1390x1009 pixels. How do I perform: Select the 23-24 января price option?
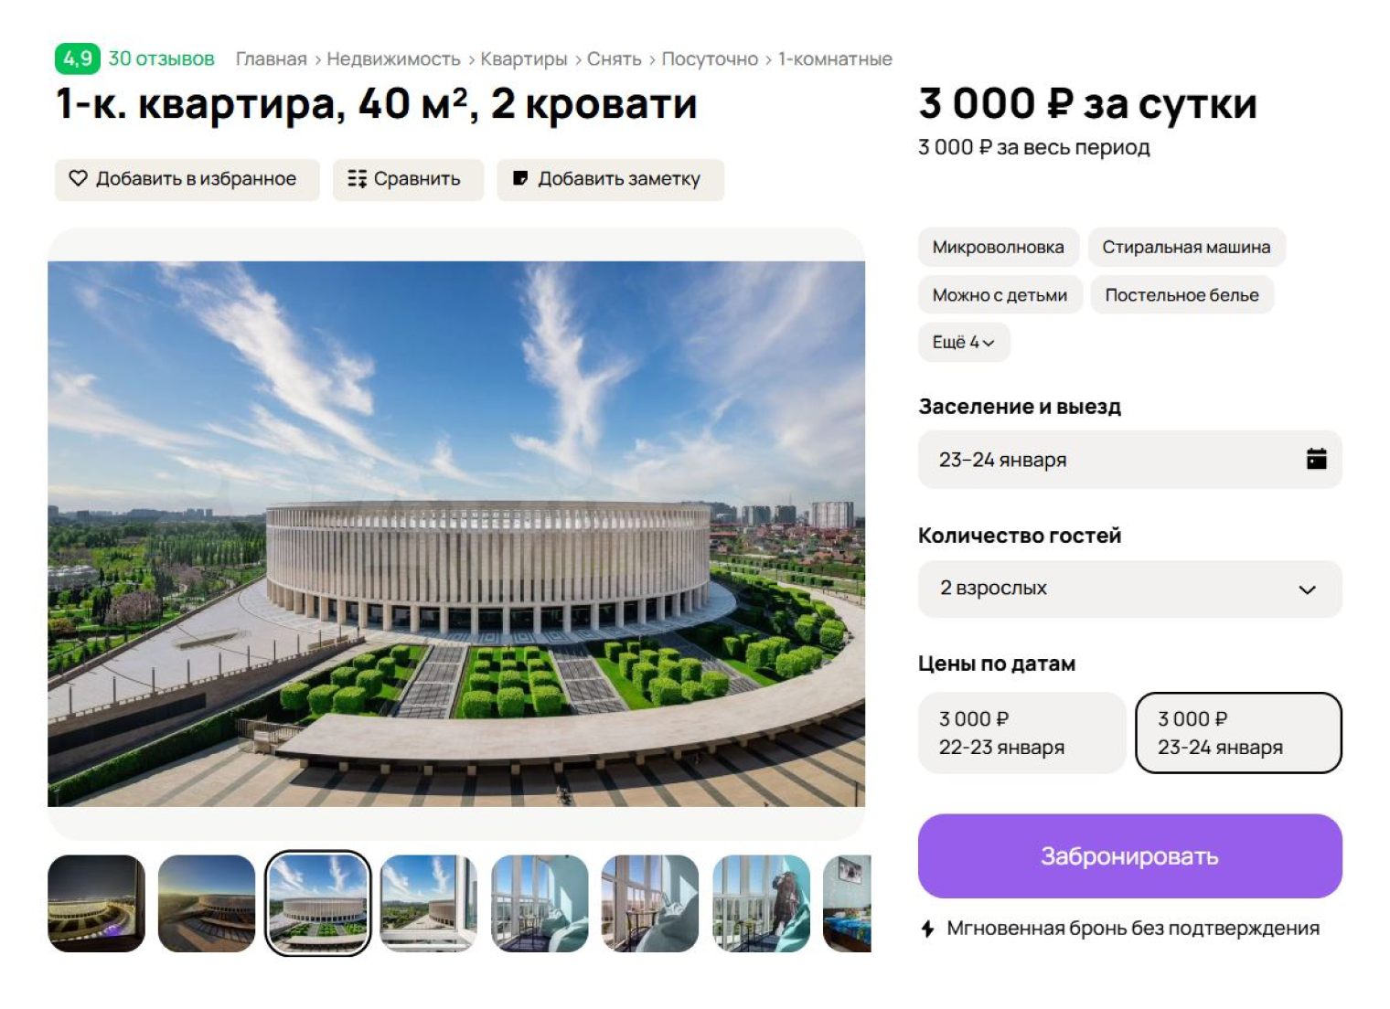[1238, 732]
